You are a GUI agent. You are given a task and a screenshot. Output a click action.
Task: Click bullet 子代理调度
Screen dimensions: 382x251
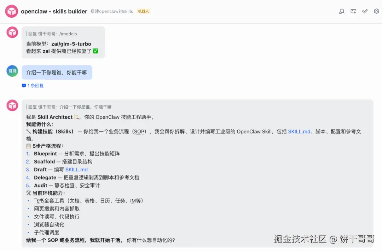click(x=47, y=233)
